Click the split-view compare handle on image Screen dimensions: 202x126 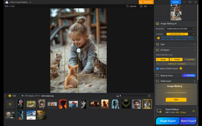(x=79, y=50)
